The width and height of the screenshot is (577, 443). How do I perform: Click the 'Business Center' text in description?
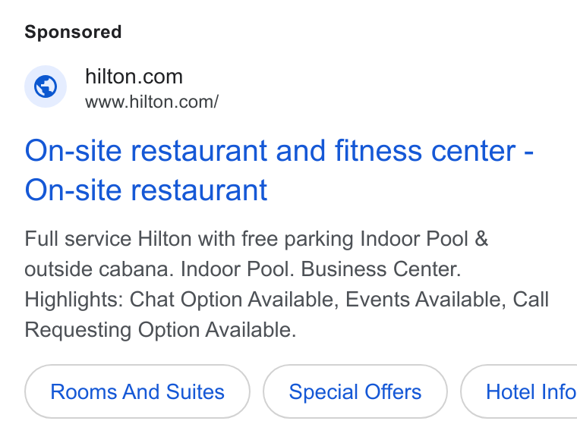(381, 269)
